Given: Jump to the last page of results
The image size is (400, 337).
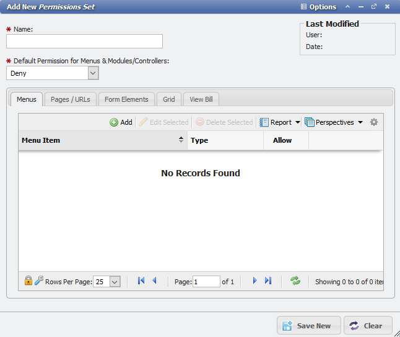Looking at the screenshot, I should (268, 281).
